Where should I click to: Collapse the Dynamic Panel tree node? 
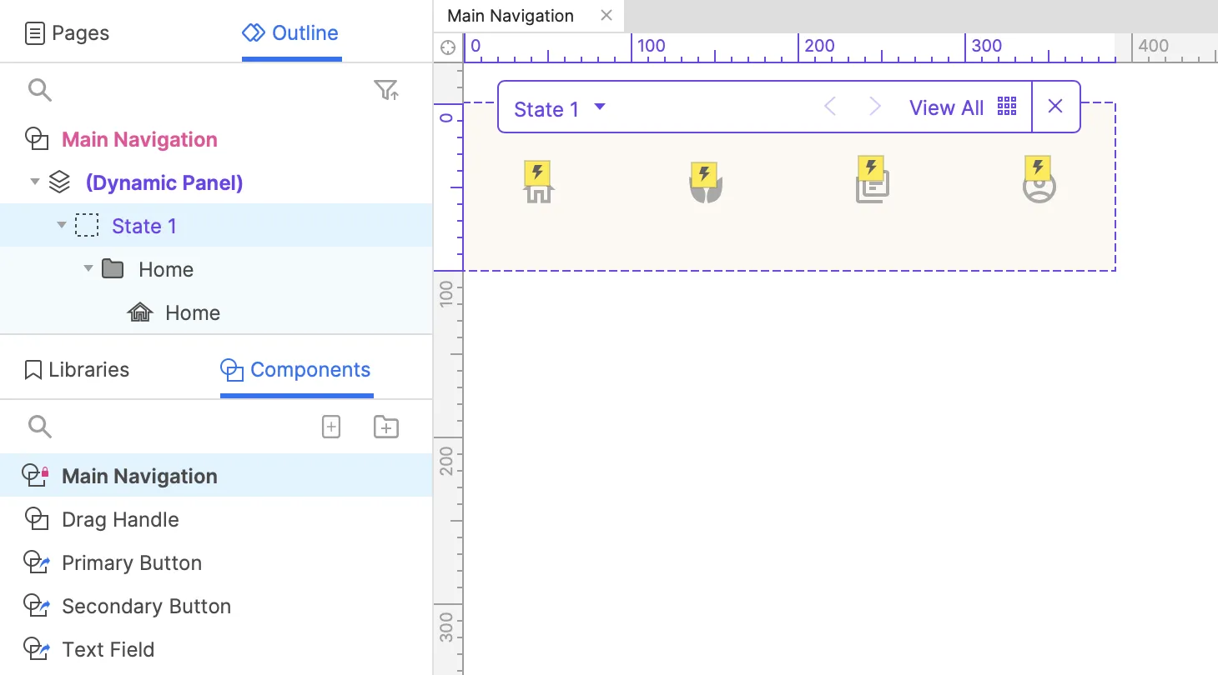pos(35,182)
